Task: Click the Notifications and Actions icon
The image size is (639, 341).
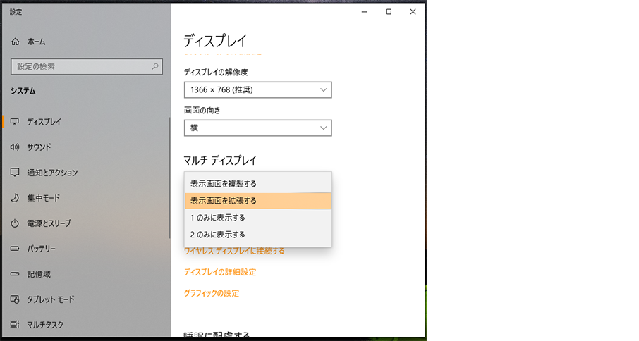Action: click(15, 173)
